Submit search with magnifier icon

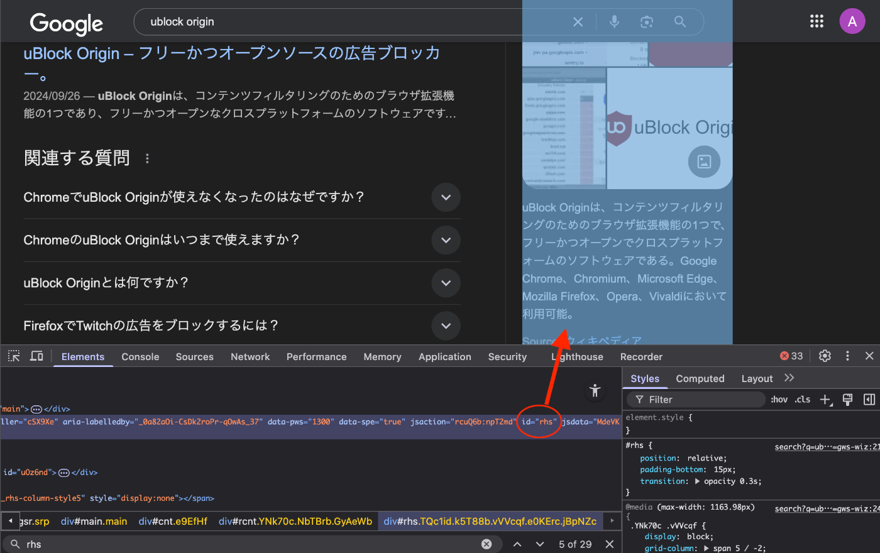coord(680,22)
